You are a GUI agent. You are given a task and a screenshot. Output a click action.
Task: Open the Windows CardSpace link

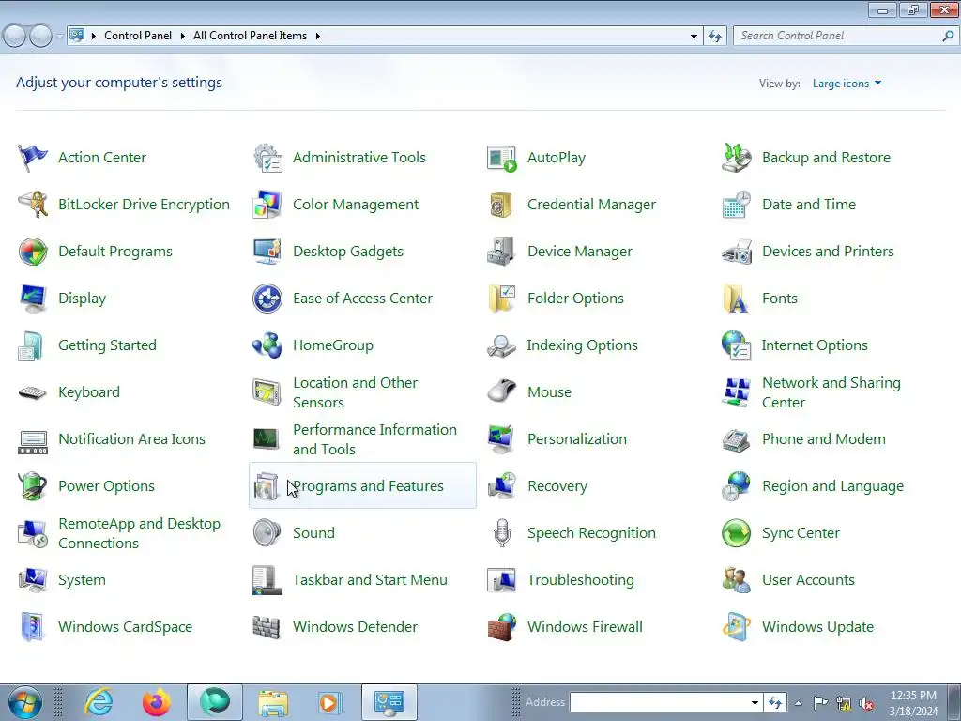point(125,626)
